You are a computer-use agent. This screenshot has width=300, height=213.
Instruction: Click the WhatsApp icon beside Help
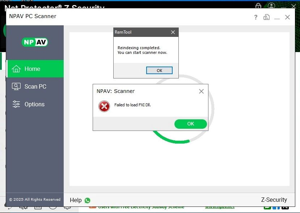(x=87, y=200)
